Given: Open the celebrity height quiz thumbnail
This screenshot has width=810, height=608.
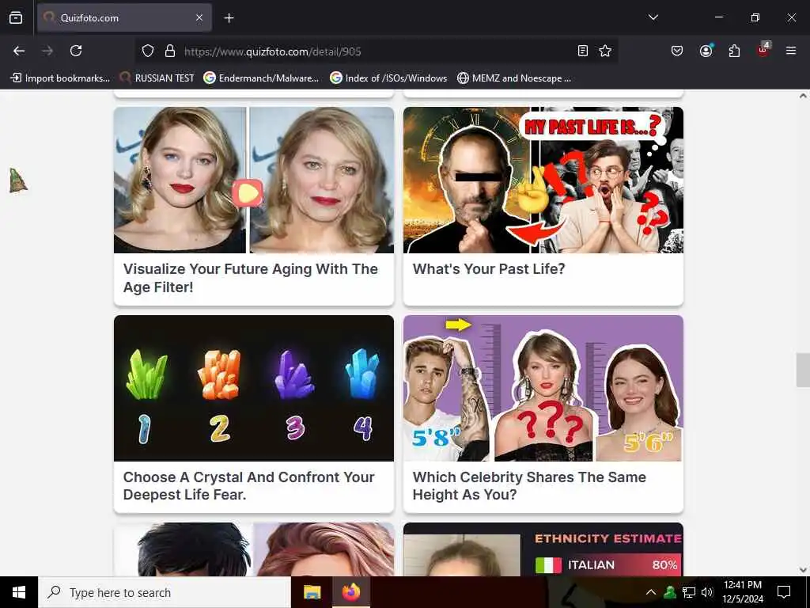Looking at the screenshot, I should click(x=543, y=388).
